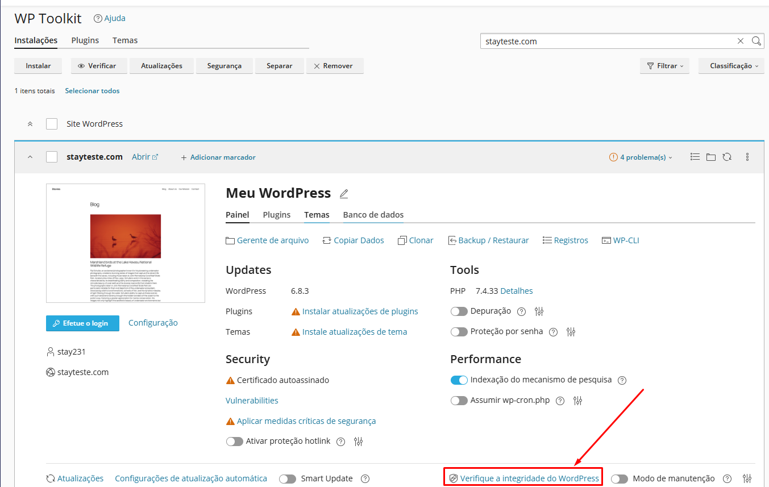Enable Modo de manutenção toggle
Viewport: 769px width, 487px height.
pyautogui.click(x=620, y=479)
